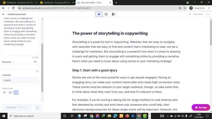Switch to the second Dashboard - Group Buy SEO tab
The image size is (212, 119).
click(57, 3)
